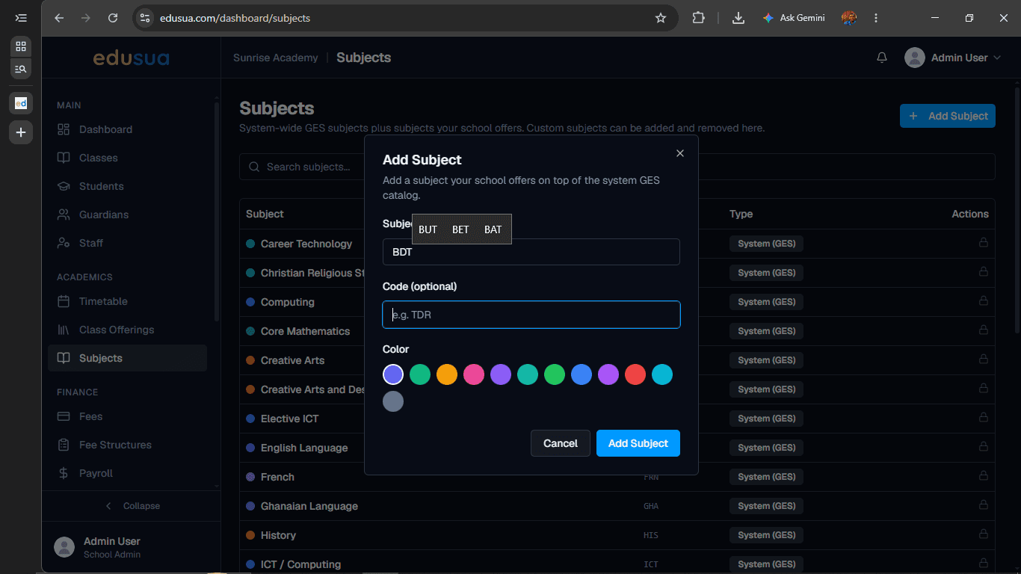Click the lock icon in English Language row
The width and height of the screenshot is (1021, 574).
pos(983,448)
